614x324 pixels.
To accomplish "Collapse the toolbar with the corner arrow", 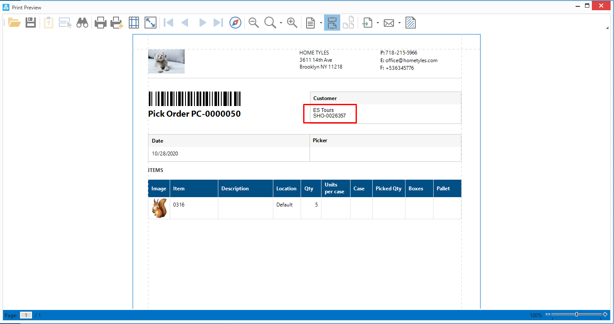I will (x=607, y=28).
